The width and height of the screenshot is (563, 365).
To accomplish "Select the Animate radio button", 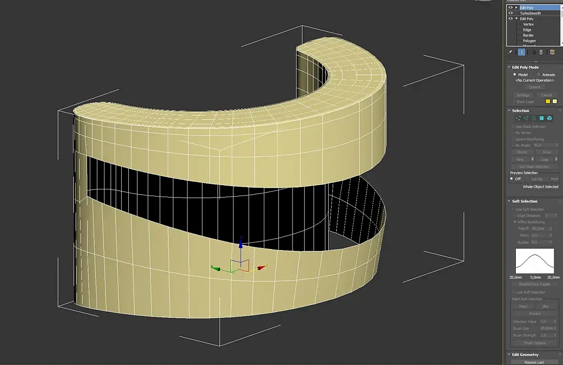I will 538,74.
